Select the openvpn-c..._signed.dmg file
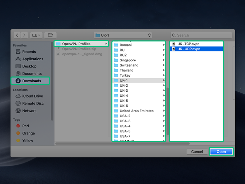Screen dimensions: 245x184 (82, 54)
